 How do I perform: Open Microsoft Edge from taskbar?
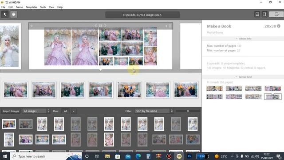[138, 156]
